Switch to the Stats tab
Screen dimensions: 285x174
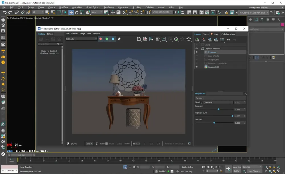pos(206,34)
